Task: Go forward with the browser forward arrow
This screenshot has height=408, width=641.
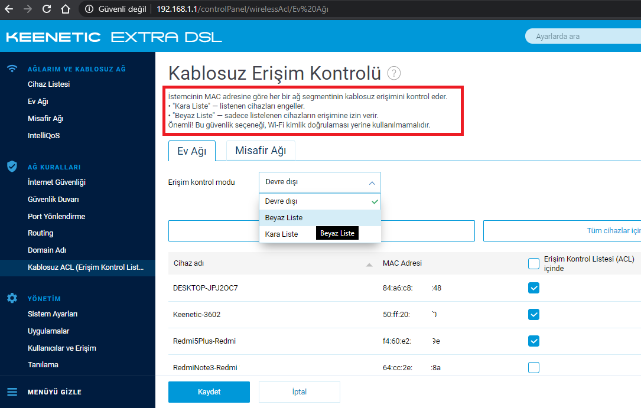Action: point(27,9)
